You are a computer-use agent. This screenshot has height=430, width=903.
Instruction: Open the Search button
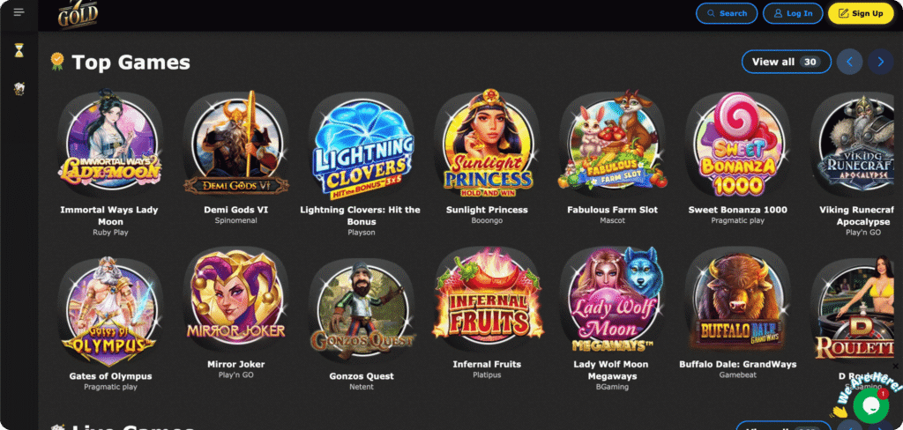(x=727, y=13)
